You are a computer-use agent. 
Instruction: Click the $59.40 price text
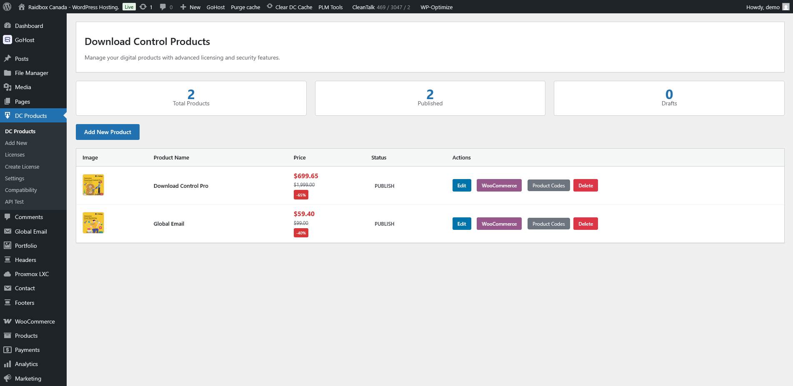tap(304, 214)
